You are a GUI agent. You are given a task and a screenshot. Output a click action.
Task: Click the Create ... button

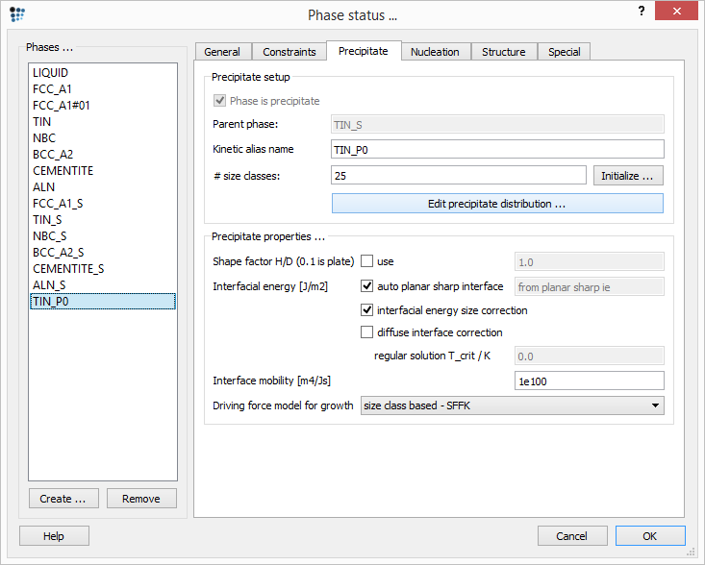point(63,499)
